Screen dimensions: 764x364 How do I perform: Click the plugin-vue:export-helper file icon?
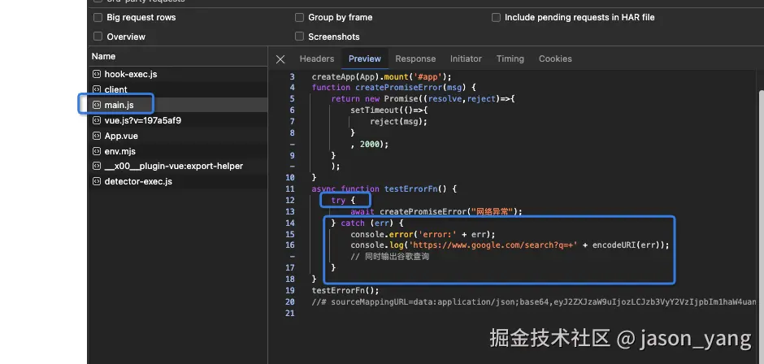pyautogui.click(x=97, y=167)
